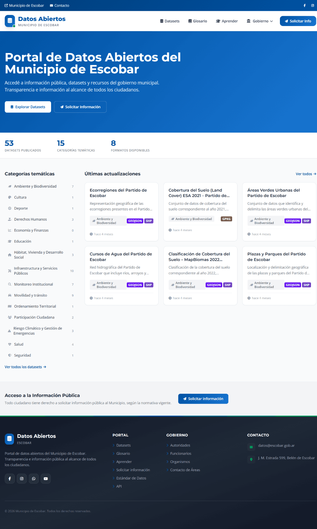This screenshot has height=529, width=317.
Task: Follow Ver todos los datasets link
Action: click(x=25, y=367)
